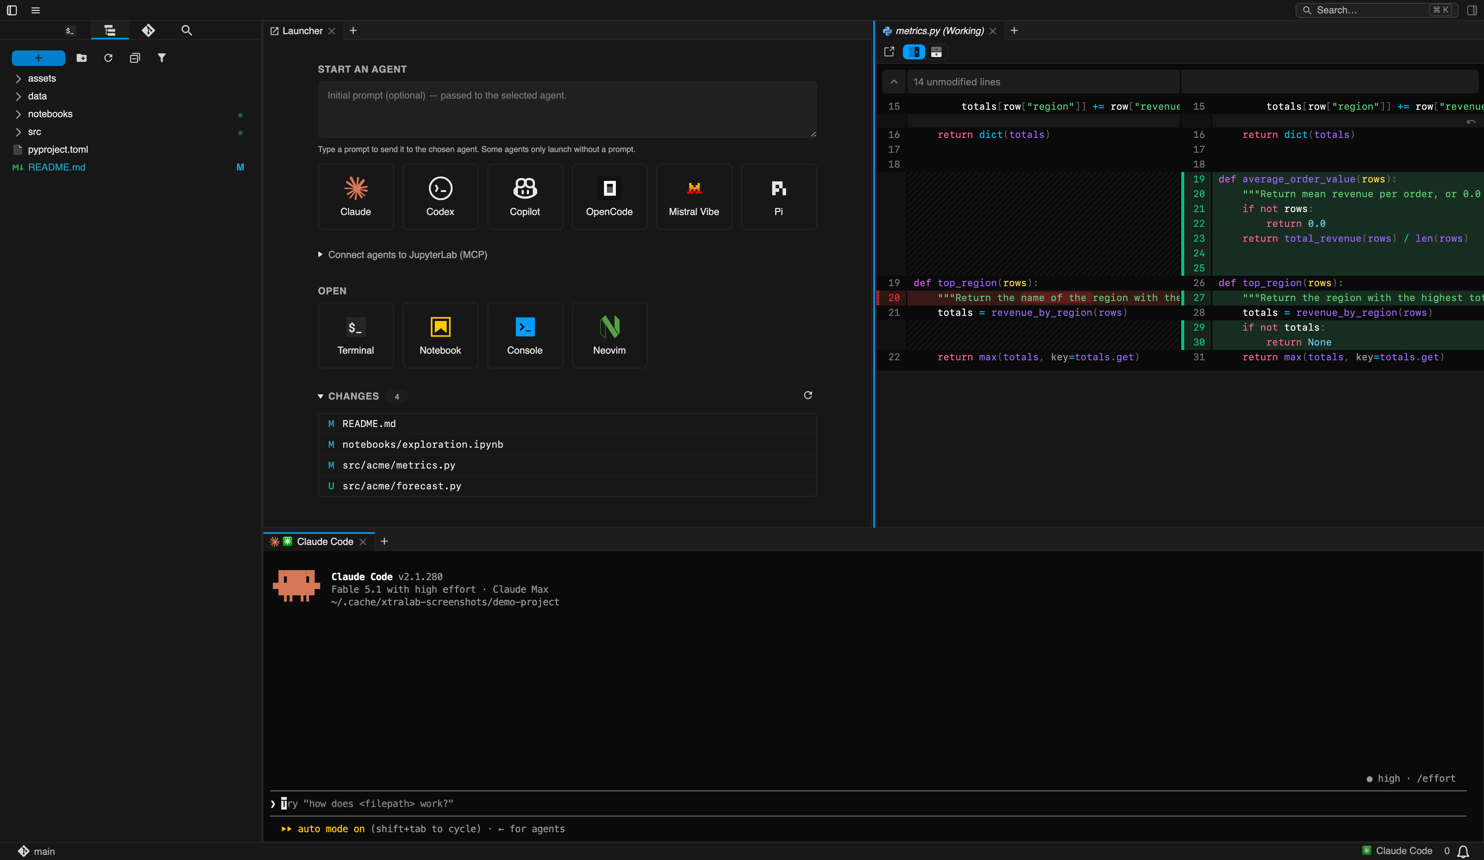Focus the initial prompt text area
This screenshot has width=1484, height=860.
[x=567, y=109]
